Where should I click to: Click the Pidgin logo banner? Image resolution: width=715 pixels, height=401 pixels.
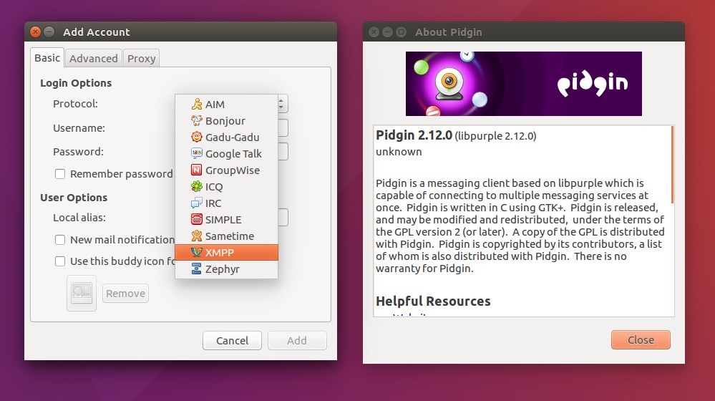[523, 84]
